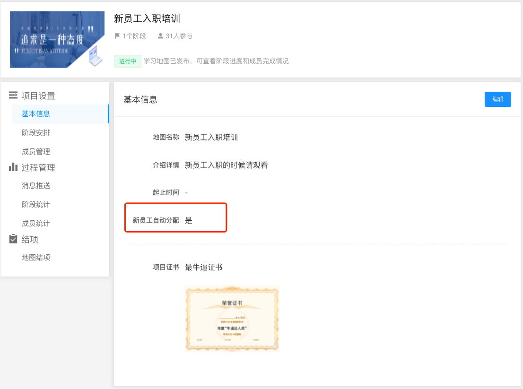Image resolution: width=523 pixels, height=389 pixels.
Task: Open the 荣誉证书 certificate thumbnail
Action: pyautogui.click(x=232, y=319)
